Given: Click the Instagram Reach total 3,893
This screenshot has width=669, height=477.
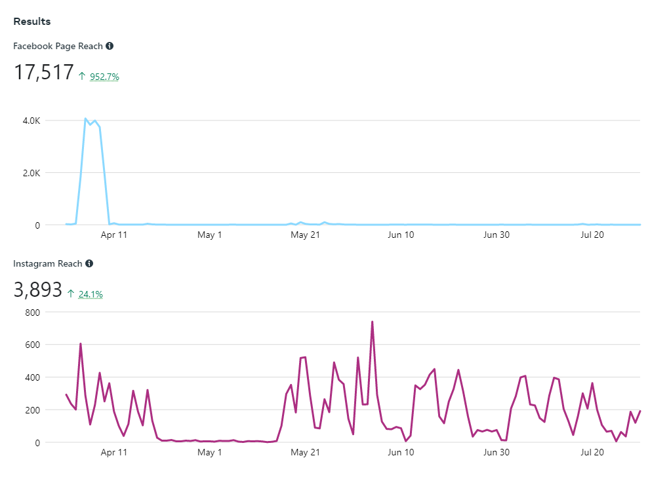Looking at the screenshot, I should click(x=37, y=290).
